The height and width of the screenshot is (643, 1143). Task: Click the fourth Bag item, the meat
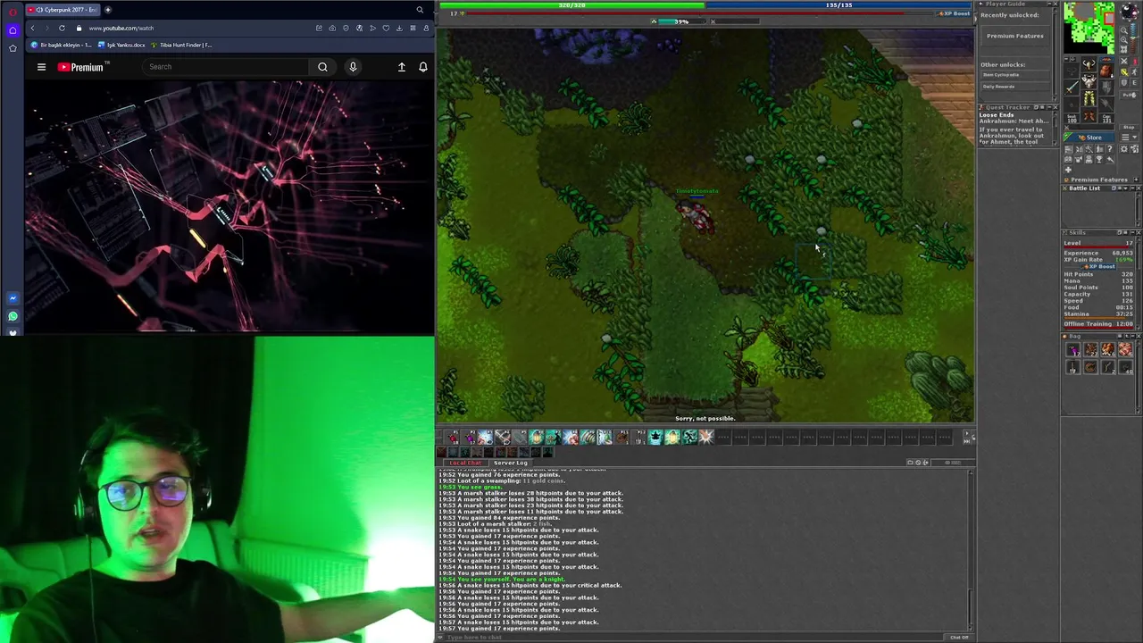point(1125,350)
